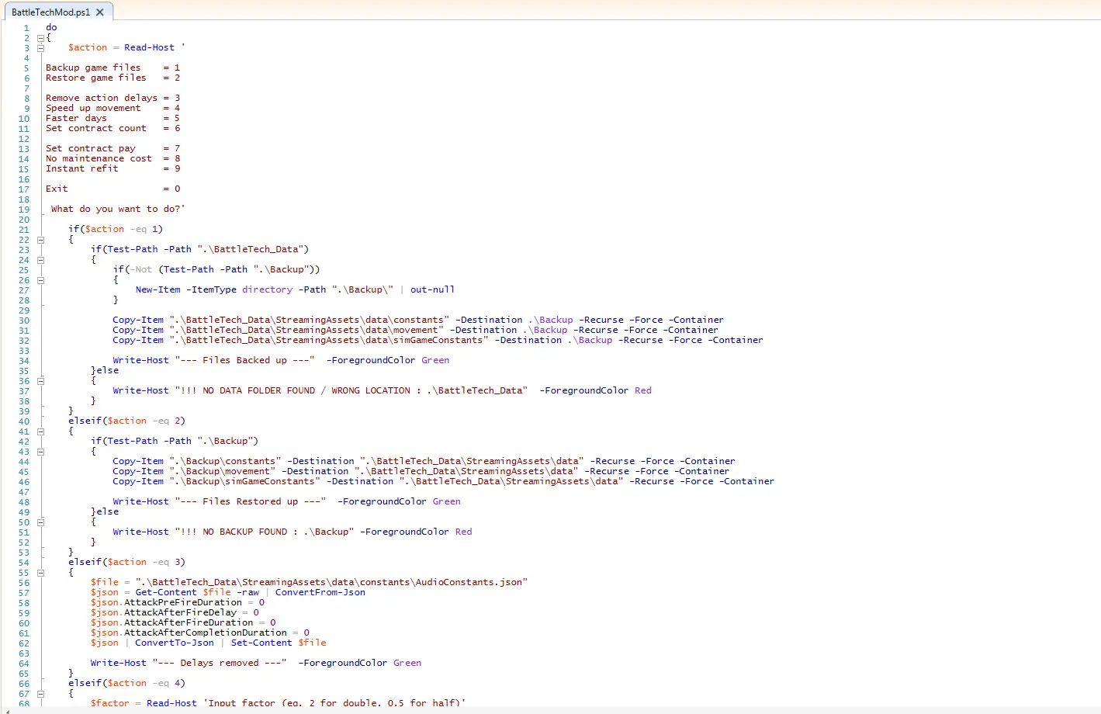
Task: Collapse the fold marker at line 2
Action: click(40, 38)
